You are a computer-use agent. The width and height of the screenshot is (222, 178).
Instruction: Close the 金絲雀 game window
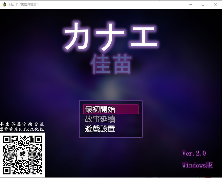215,4
